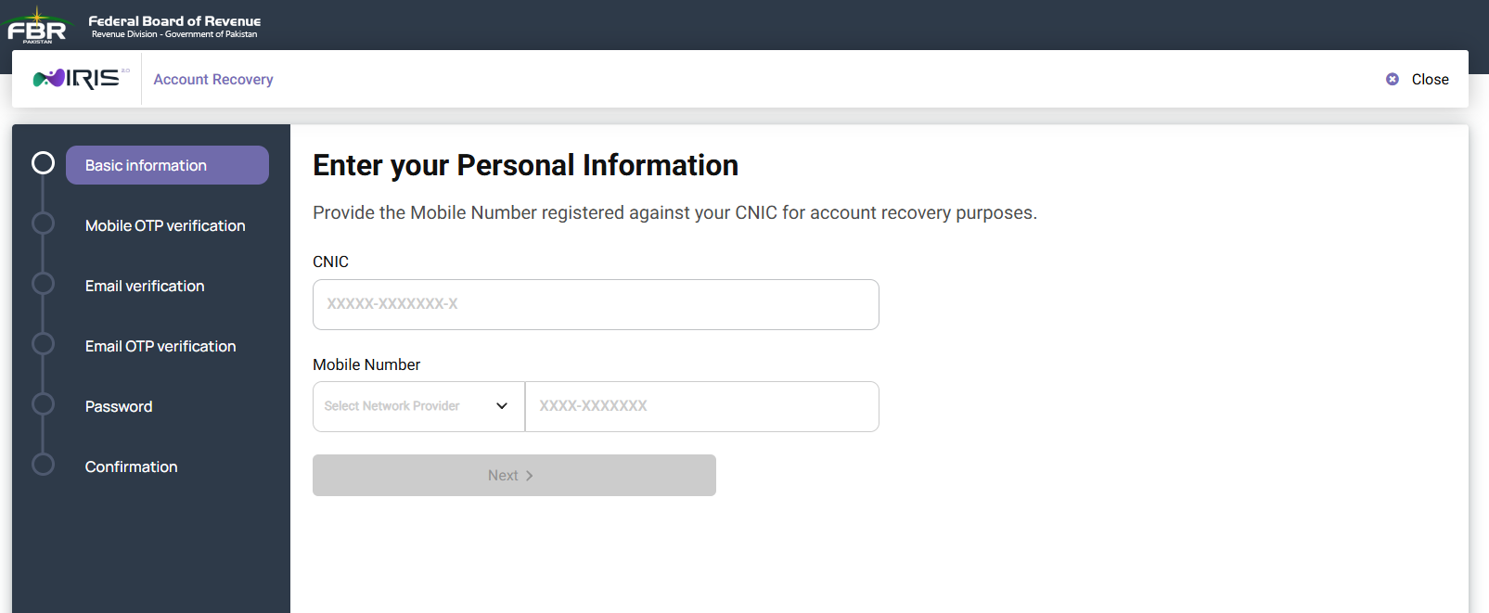The width and height of the screenshot is (1489, 613).
Task: Click the Confirmation step circle indicator
Action: [x=43, y=465]
